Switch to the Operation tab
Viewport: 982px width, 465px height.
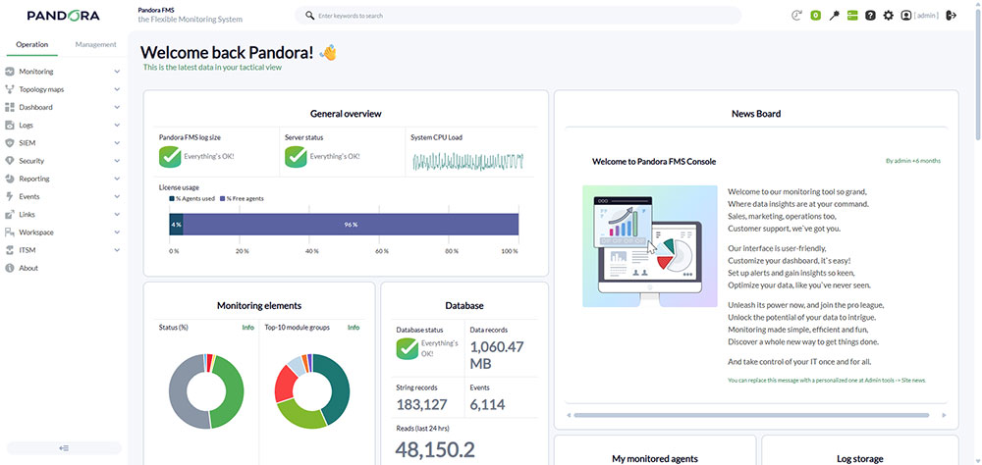pyautogui.click(x=32, y=44)
